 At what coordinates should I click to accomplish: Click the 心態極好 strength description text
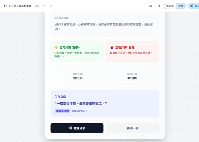[77, 55]
